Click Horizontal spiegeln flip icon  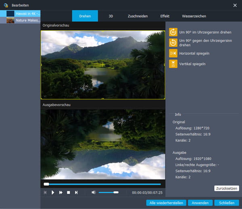click(x=173, y=53)
